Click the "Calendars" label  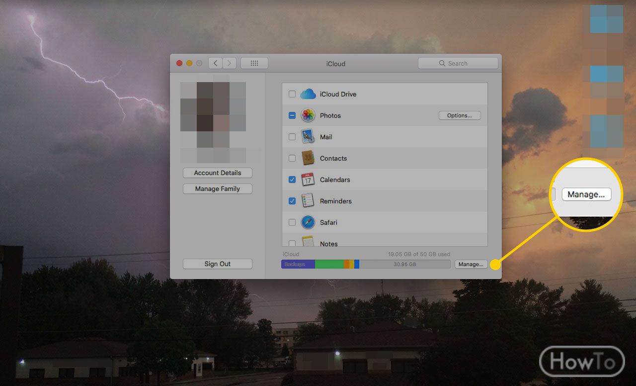point(335,180)
